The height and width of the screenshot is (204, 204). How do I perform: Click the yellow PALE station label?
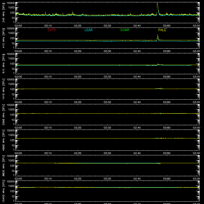[x=162, y=30]
